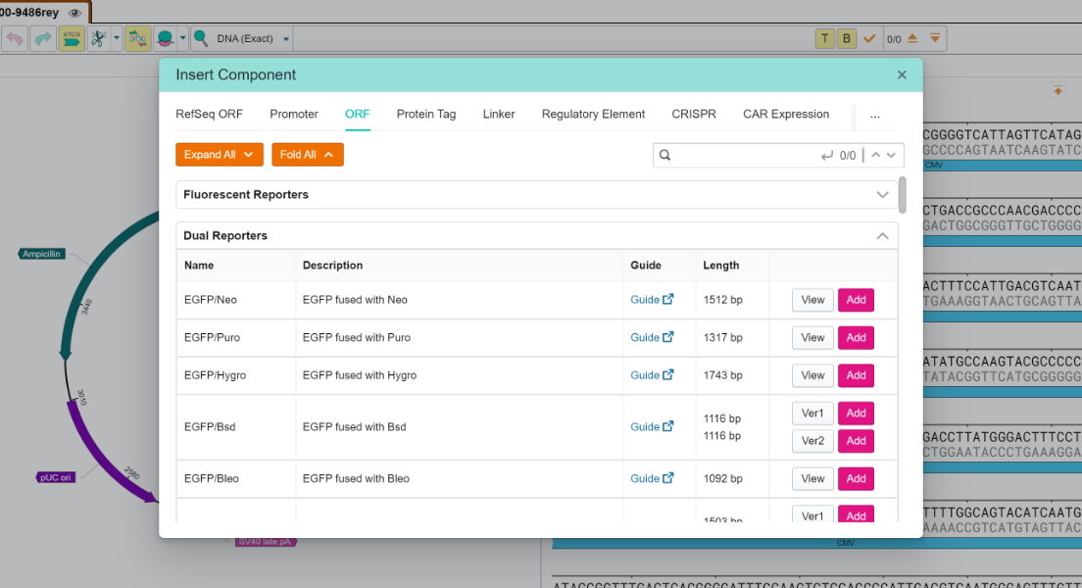Viewport: 1082px width, 588px height.
Task: Open the Linker tab
Action: [499, 114]
